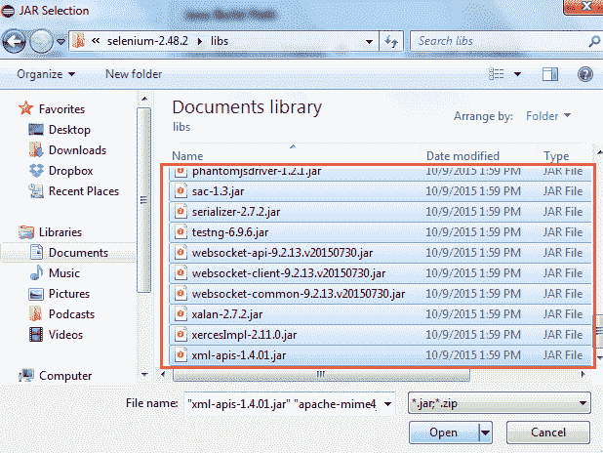
Task: Select xalan-2.7.2.jar
Action: point(380,314)
